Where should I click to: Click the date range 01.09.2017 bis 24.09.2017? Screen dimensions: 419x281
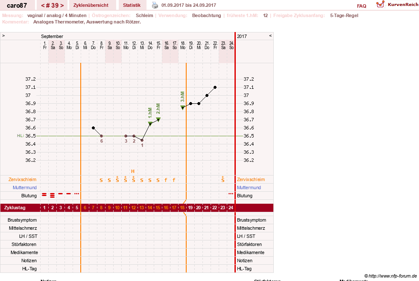coord(189,5)
